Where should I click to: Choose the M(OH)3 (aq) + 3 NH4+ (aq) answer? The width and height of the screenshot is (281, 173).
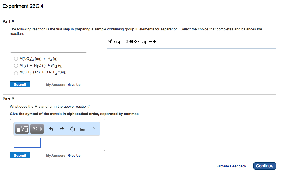click(16, 72)
